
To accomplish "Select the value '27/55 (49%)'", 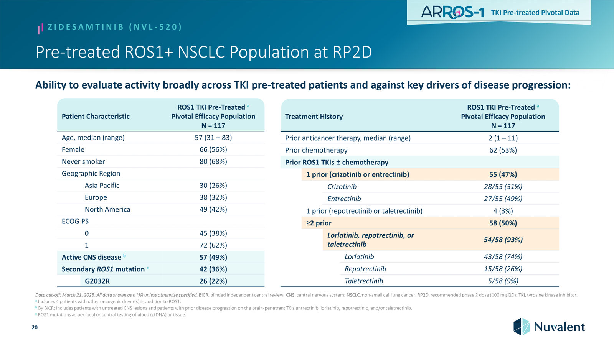I will [503, 199].
